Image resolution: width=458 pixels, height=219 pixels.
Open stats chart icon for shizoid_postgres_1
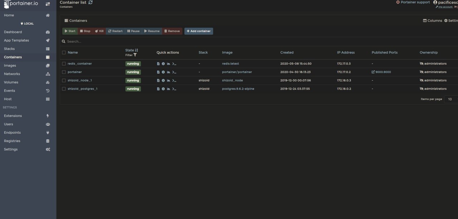click(169, 89)
